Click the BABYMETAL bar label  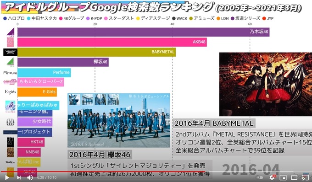[x=163, y=52]
